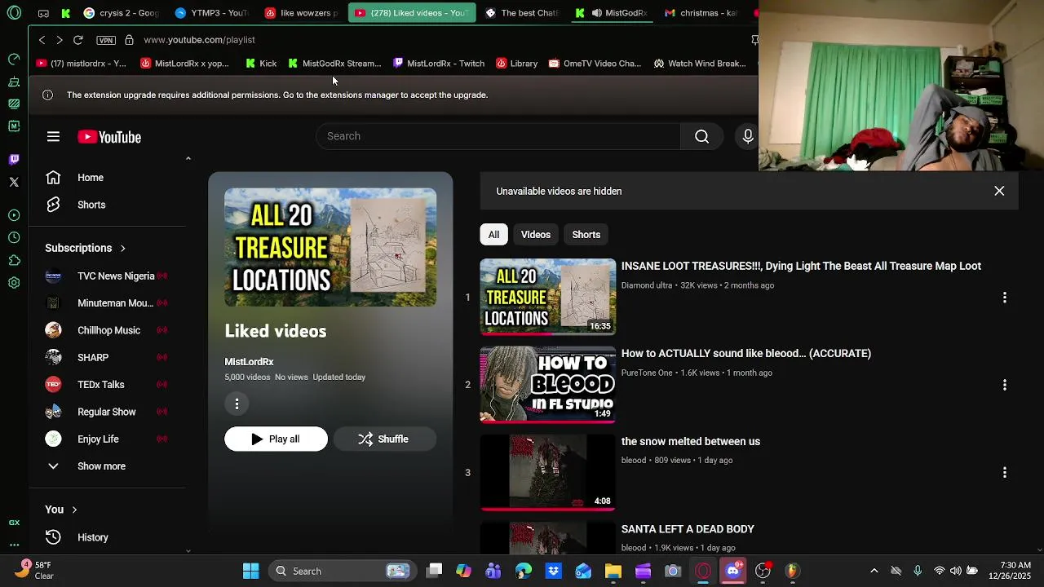Show hidden system tray icons
The image size is (1044, 587).
pyautogui.click(x=874, y=571)
